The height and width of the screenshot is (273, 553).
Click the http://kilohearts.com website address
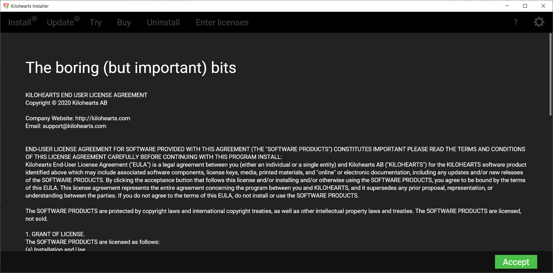pos(103,118)
